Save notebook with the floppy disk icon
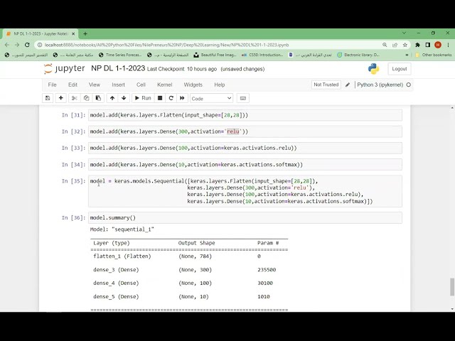This screenshot has height=341, width=455. tap(48, 98)
